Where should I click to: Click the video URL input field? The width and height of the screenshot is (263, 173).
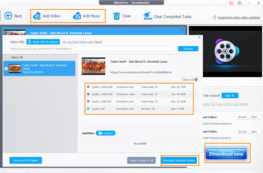click(x=91, y=49)
